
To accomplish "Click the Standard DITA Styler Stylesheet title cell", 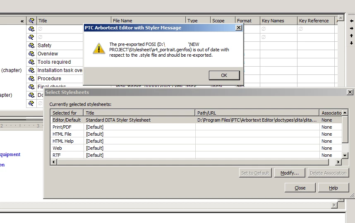I will coord(139,120).
